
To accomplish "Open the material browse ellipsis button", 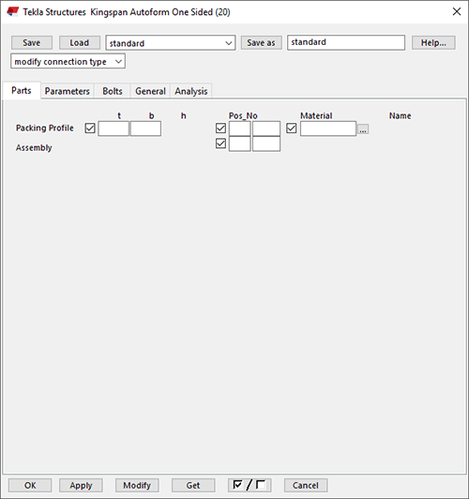I will [363, 129].
